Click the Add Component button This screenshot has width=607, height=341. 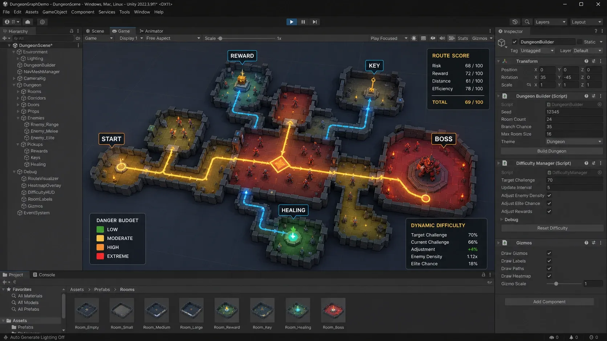(x=549, y=302)
